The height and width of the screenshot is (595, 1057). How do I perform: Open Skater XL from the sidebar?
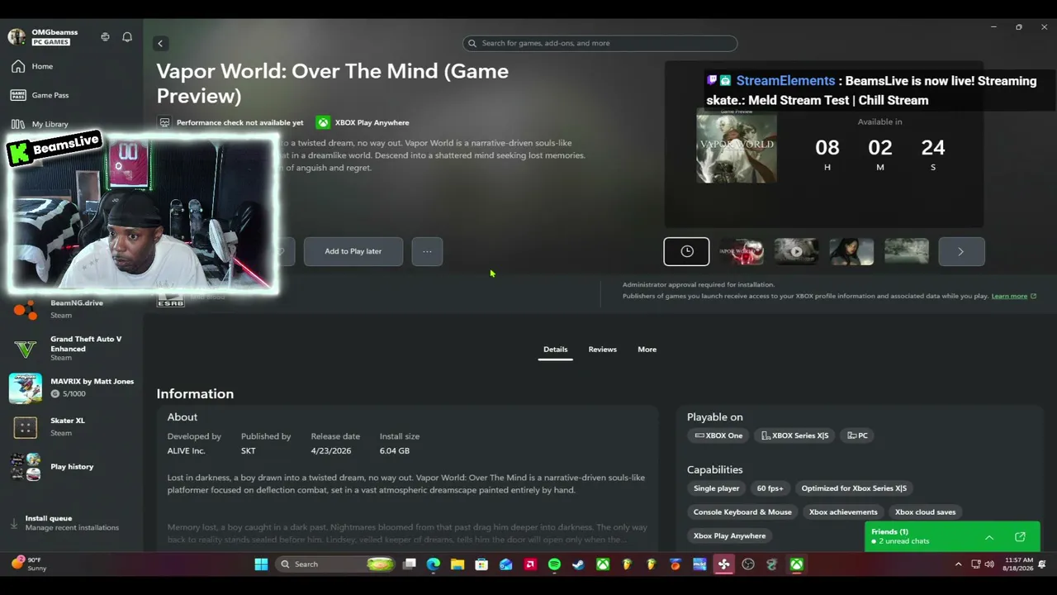point(71,427)
